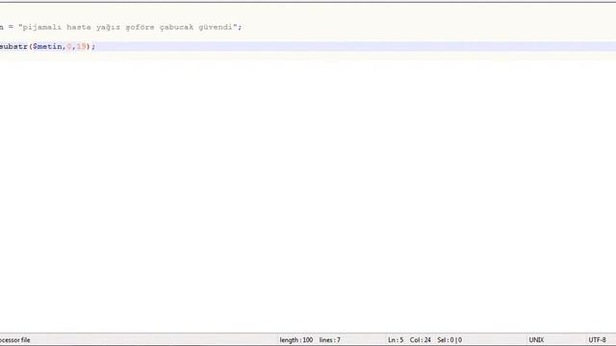The image size is (616, 346).
Task: Click the "Sel : 0 | 0" status entry
Action: click(x=449, y=340)
